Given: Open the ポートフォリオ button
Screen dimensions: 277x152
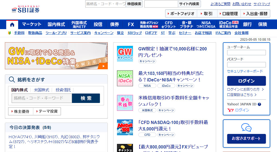Looking at the screenshot, I should click(181, 13).
